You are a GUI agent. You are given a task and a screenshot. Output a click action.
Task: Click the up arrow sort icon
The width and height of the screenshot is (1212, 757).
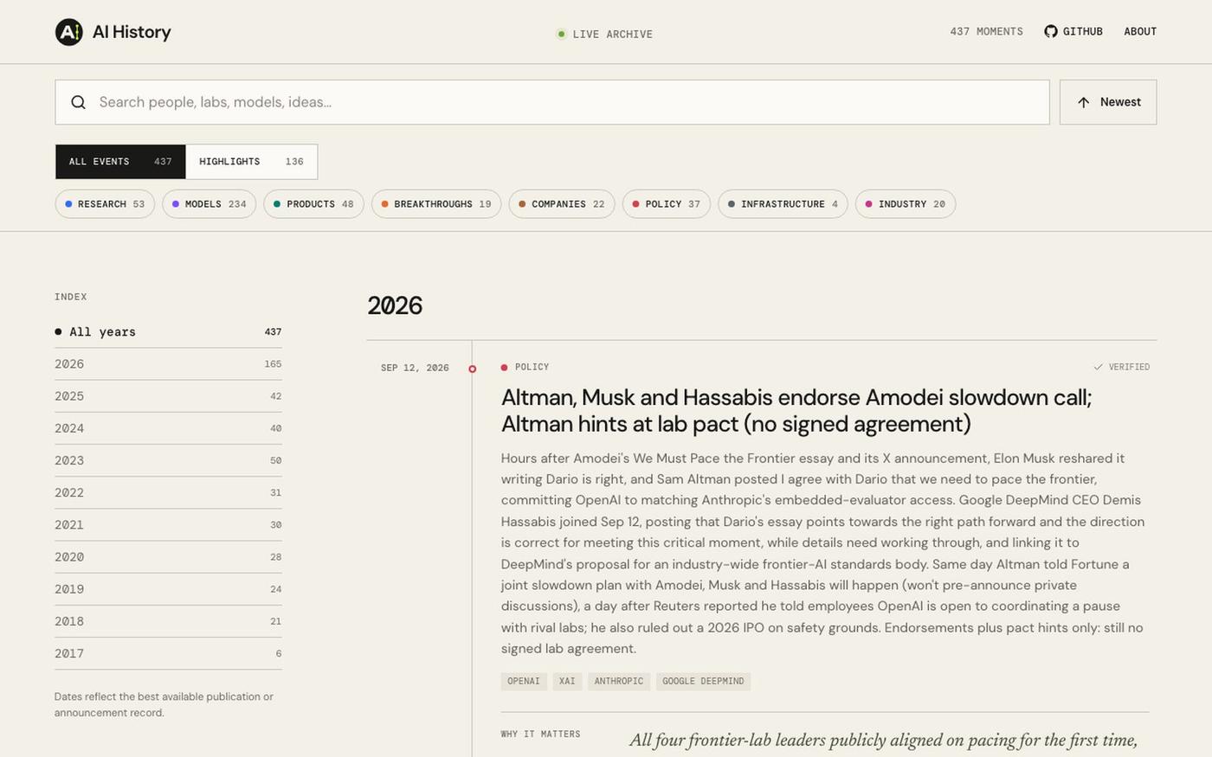pyautogui.click(x=1084, y=102)
